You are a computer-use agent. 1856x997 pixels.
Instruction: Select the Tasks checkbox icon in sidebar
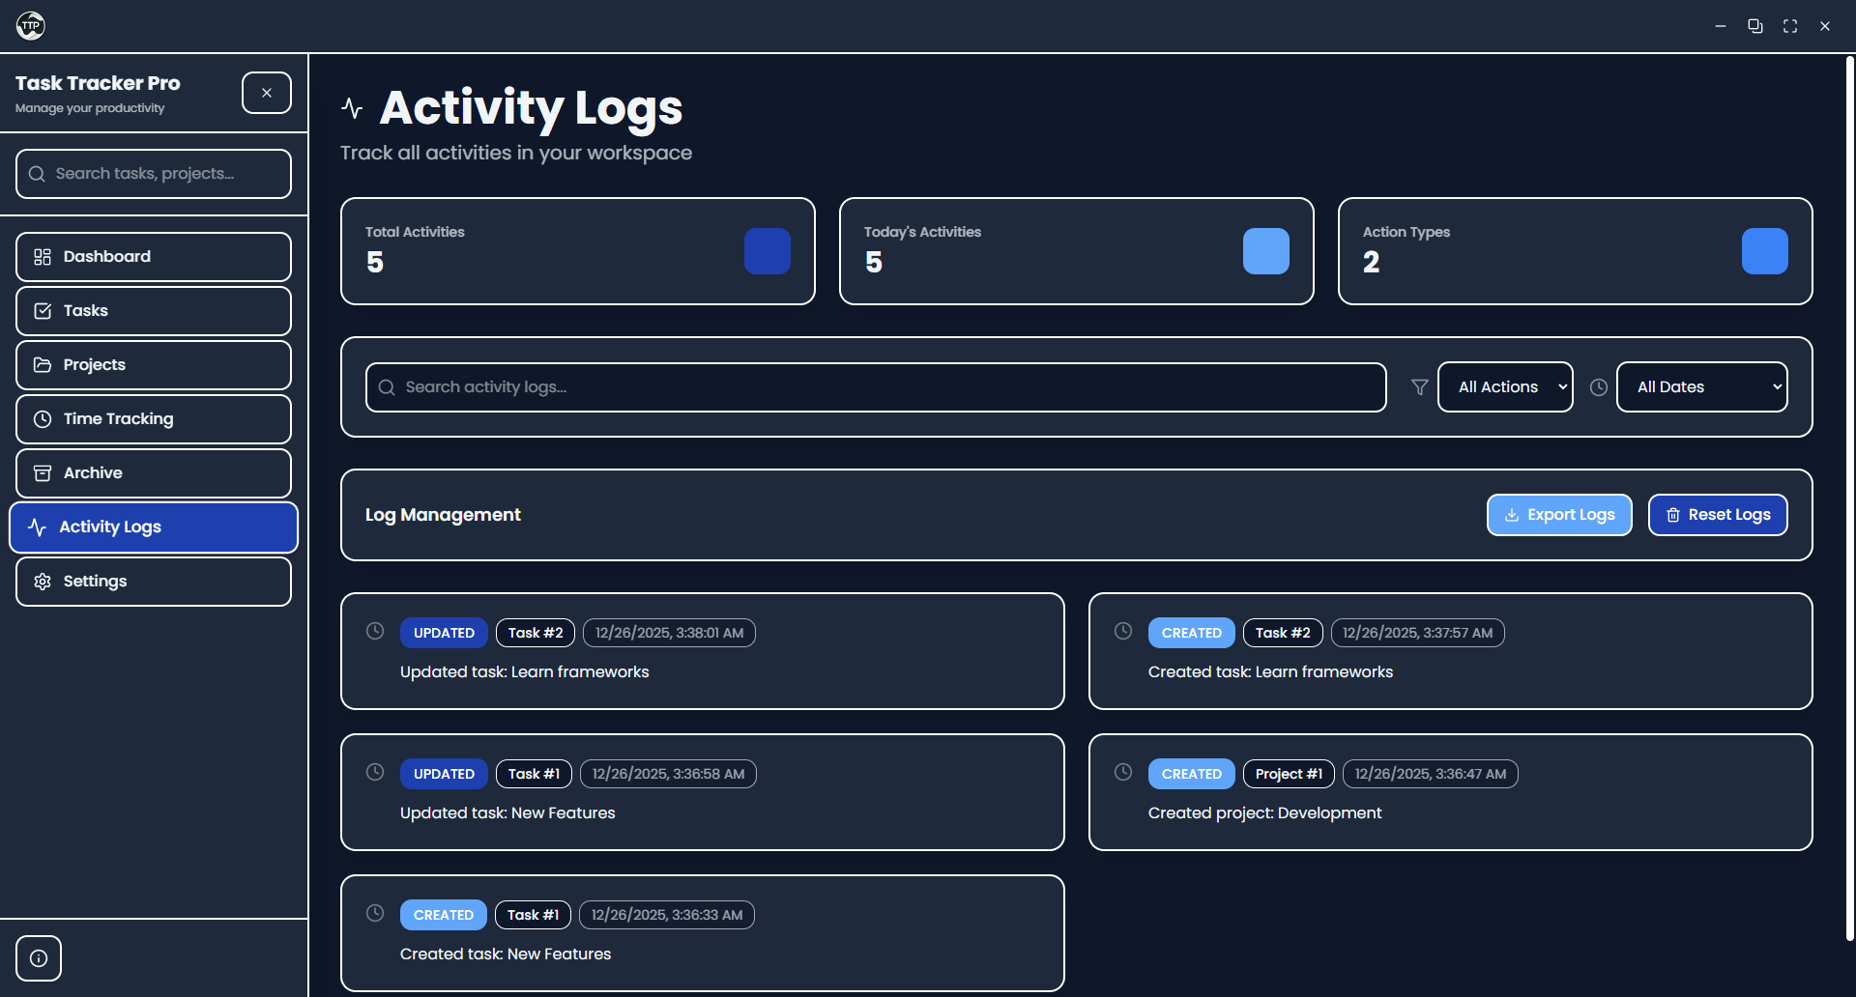click(x=42, y=310)
